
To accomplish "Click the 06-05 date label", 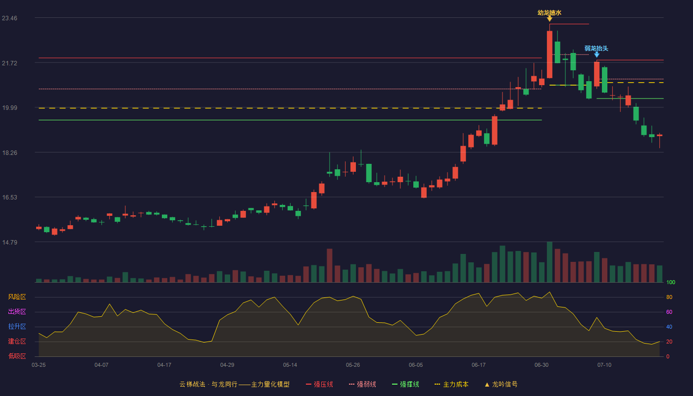I will 416,365.
